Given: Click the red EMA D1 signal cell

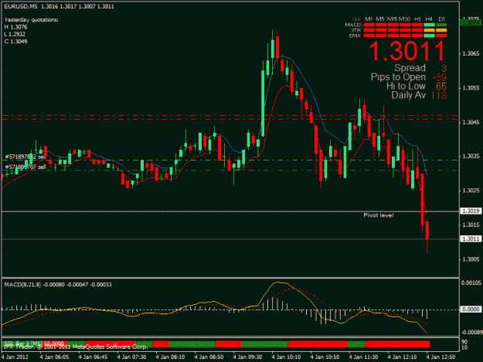Looking at the screenshot, I should [441, 36].
